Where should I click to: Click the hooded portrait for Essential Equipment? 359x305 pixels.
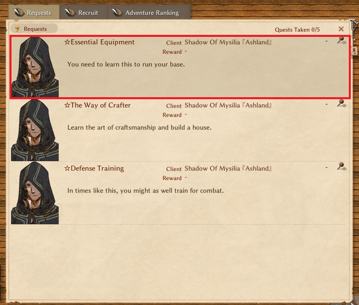click(x=35, y=67)
